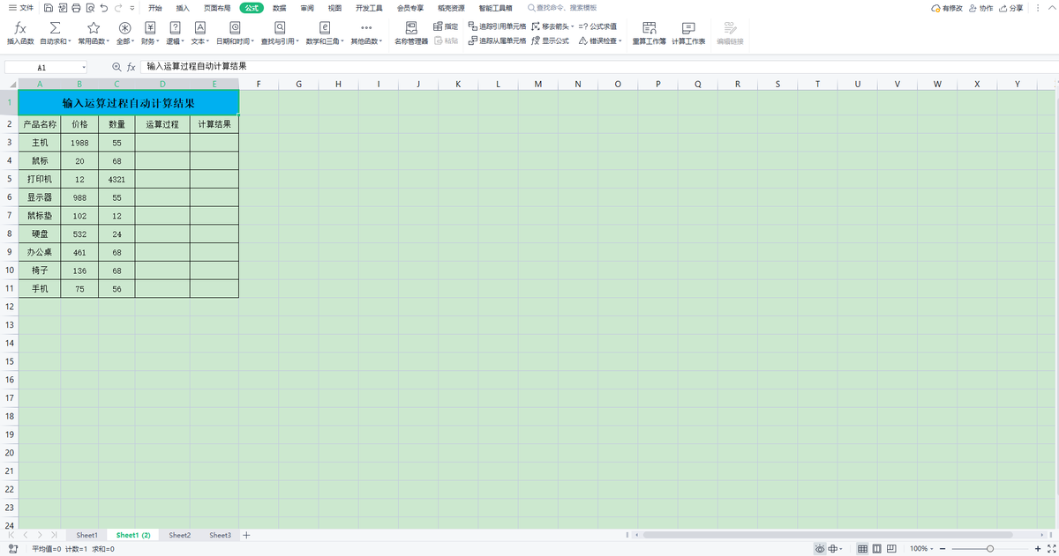Select the Sheet3 worksheet tab
Image resolution: width=1059 pixels, height=556 pixels.
[x=221, y=535]
